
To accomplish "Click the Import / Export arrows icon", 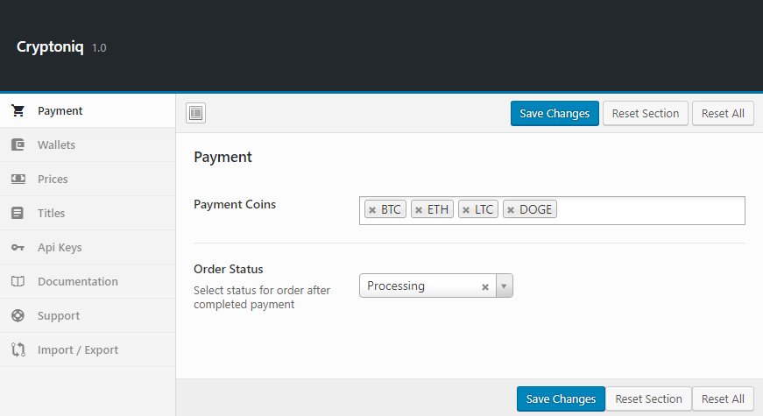I will [18, 350].
